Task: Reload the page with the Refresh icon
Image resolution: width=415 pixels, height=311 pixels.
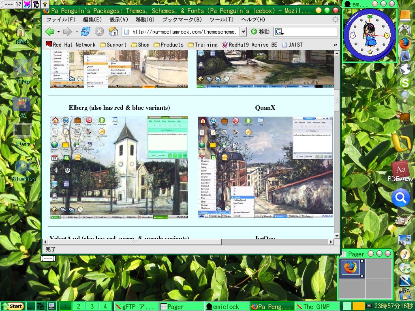Action: pos(86,32)
